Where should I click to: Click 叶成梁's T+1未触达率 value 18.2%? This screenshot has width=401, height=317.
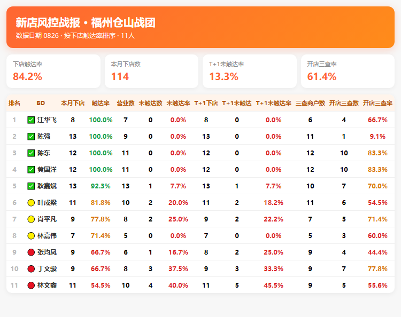[x=274, y=203]
